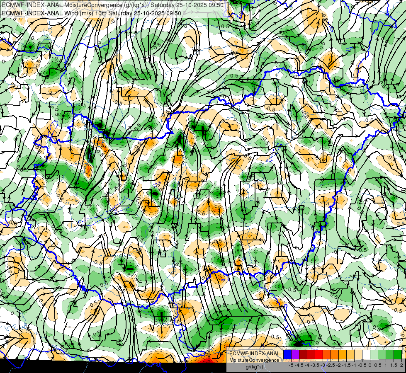The image size is (406, 373).
Task: Click the 2 value ending the legend scale
Action: pyautogui.click(x=401, y=365)
